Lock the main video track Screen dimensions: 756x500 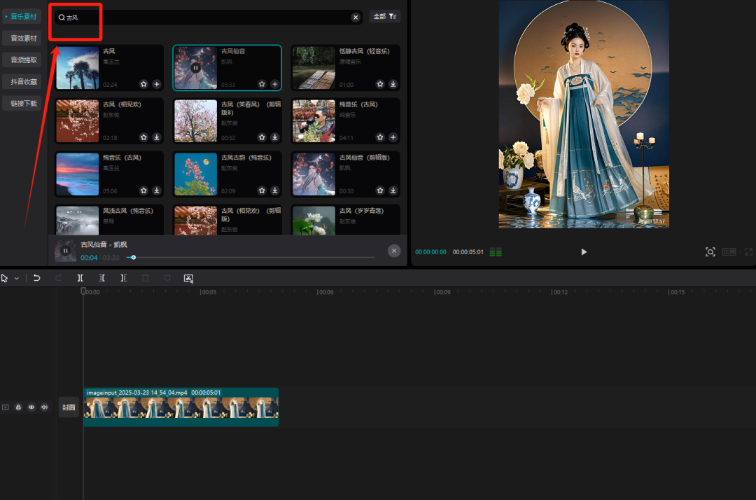(x=18, y=407)
